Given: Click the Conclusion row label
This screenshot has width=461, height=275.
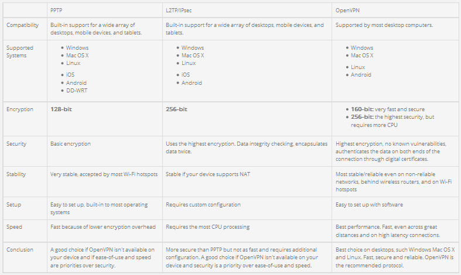Looking at the screenshot, I should tap(21, 249).
